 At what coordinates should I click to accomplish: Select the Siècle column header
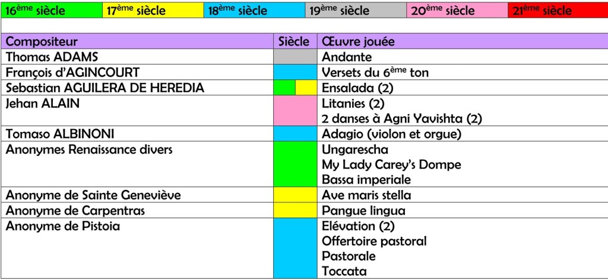click(294, 41)
